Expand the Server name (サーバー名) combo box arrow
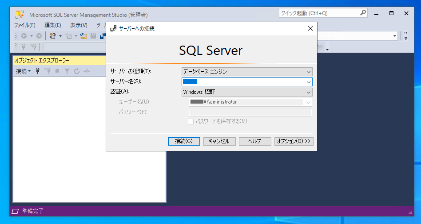This screenshot has width=421, height=224. 309,82
